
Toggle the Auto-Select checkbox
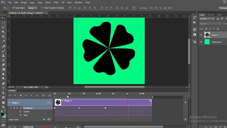pyautogui.click(x=13, y=8)
